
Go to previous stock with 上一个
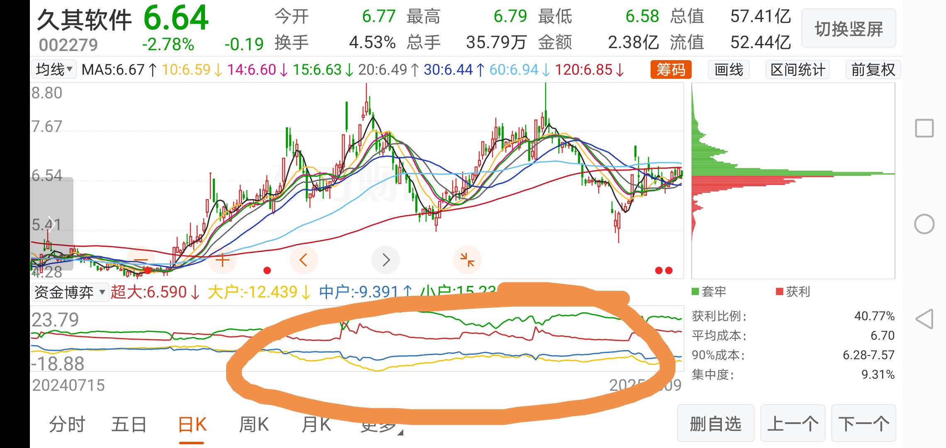pyautogui.click(x=792, y=424)
